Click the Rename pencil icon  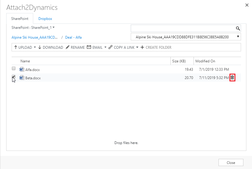68,47
